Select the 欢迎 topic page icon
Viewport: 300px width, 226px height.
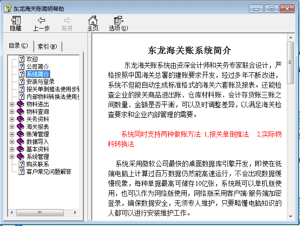point(22,59)
